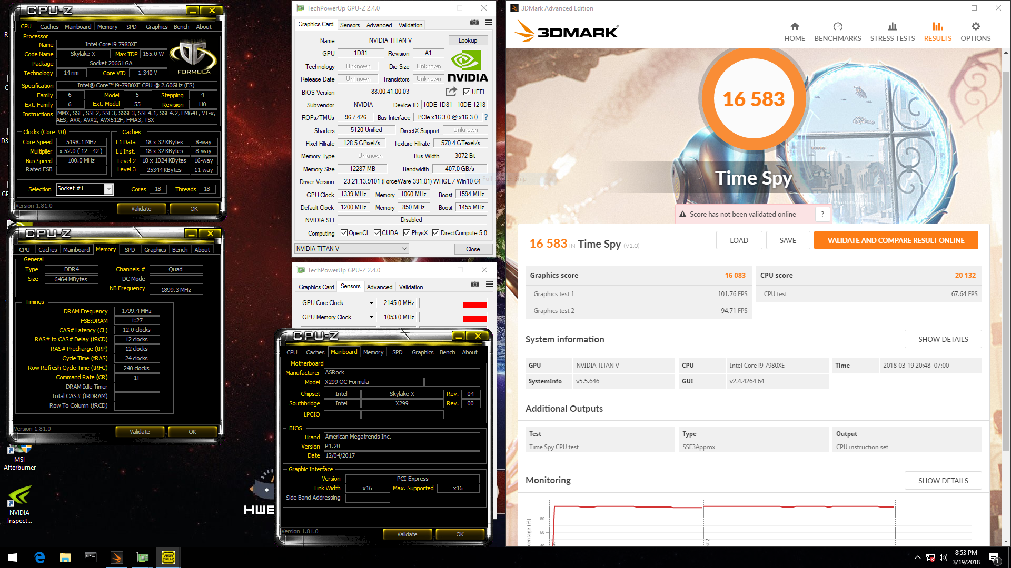Open 3DMark STRESS TESTS section
The width and height of the screenshot is (1011, 568).
coord(893,32)
